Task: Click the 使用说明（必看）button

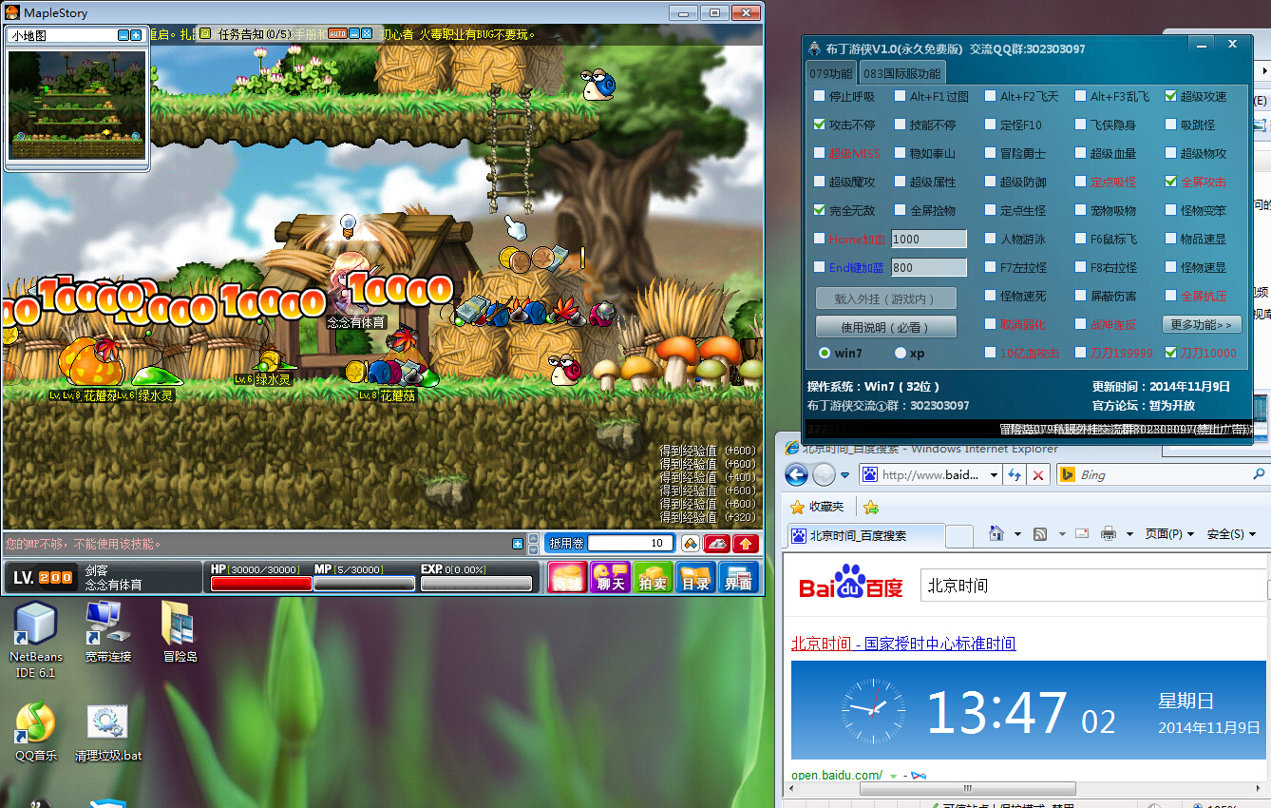Action: (885, 327)
